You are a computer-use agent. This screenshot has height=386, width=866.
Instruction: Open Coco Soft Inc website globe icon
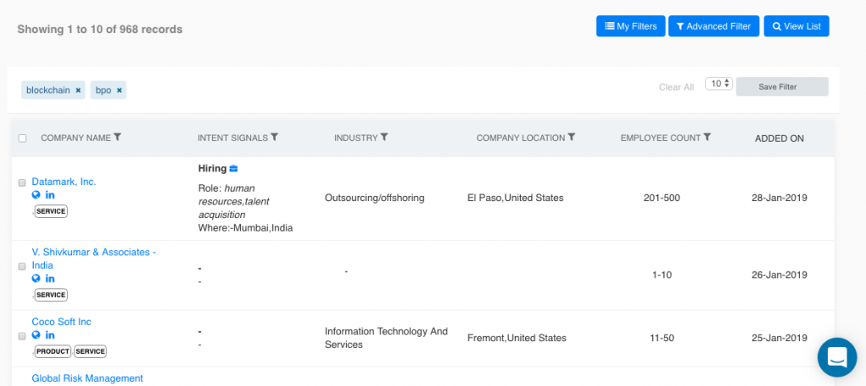(36, 334)
